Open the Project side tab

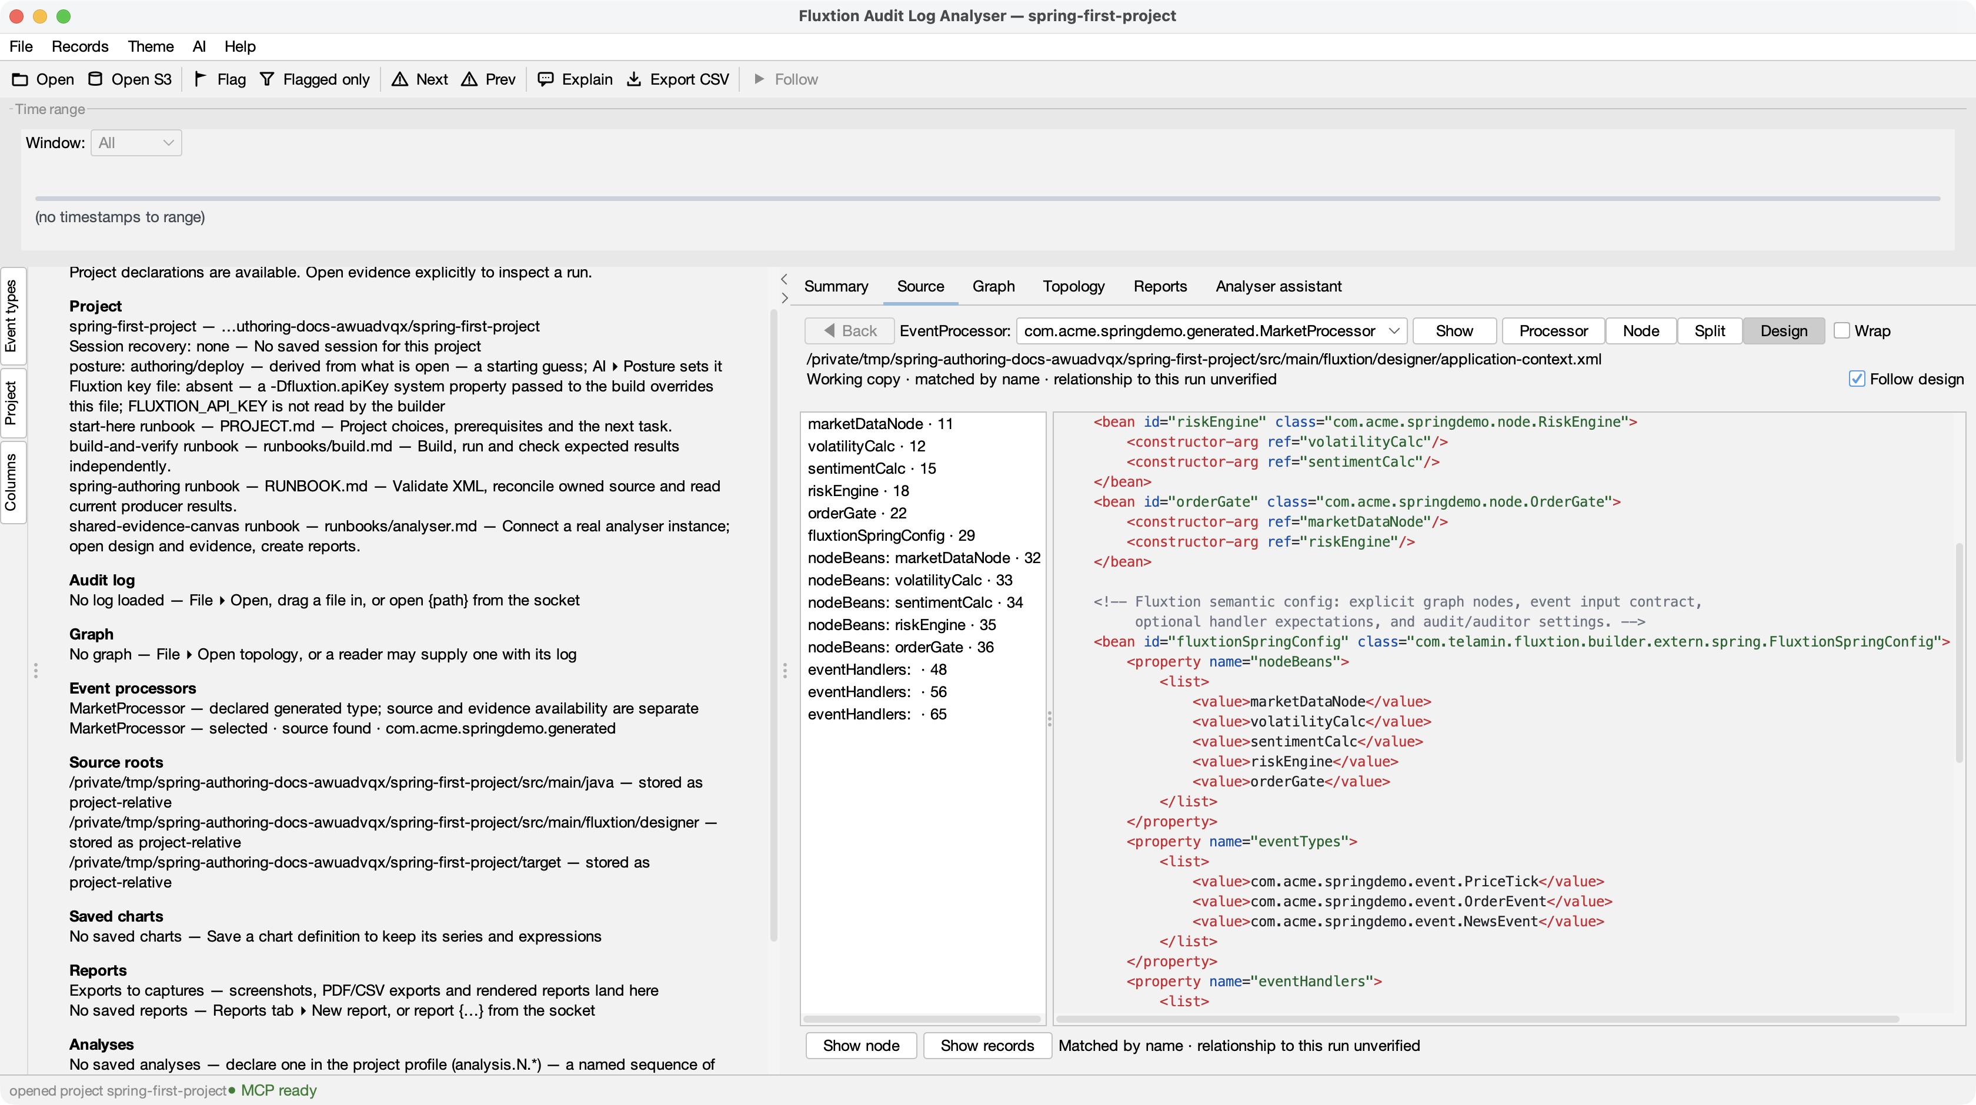click(x=12, y=403)
